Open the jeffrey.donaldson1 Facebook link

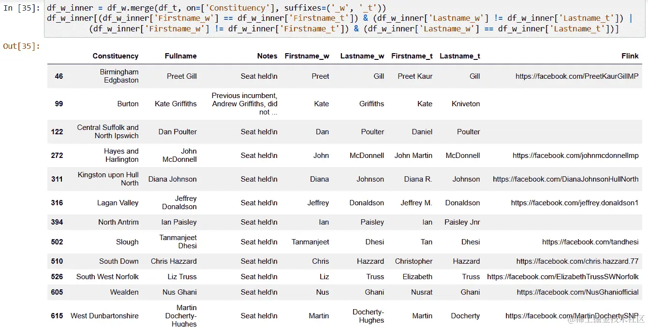[x=575, y=203]
